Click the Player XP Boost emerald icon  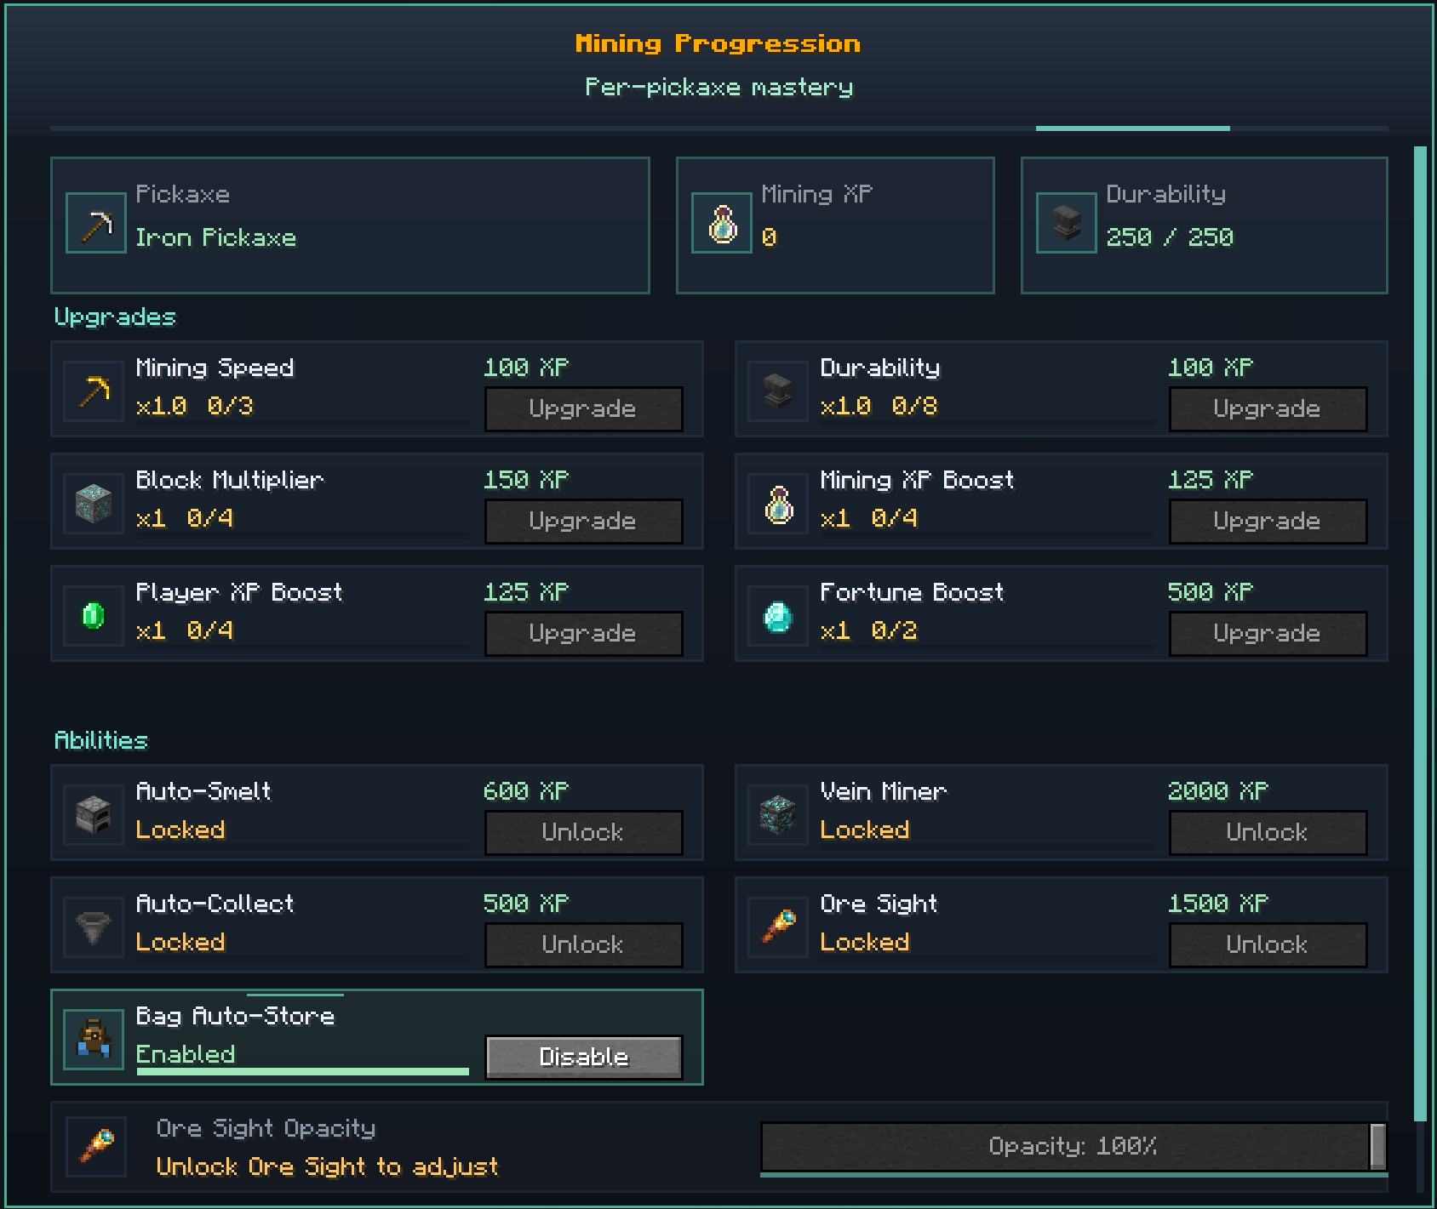[x=94, y=614]
